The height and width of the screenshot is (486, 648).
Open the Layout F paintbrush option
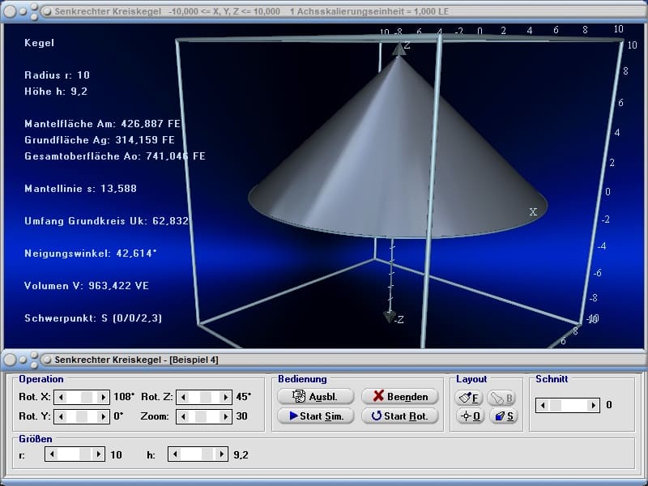(x=469, y=398)
